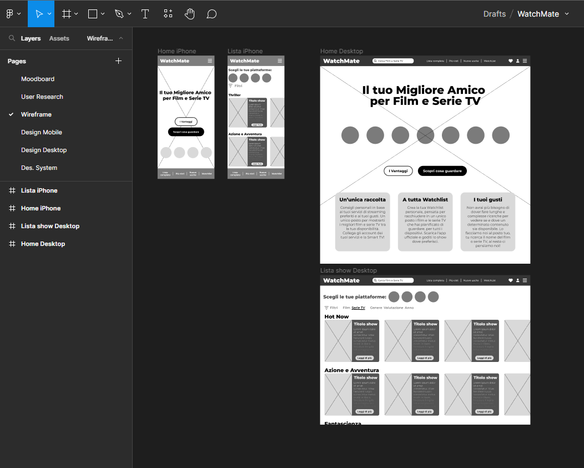The image size is (584, 468).
Task: Click user profile icon in Home Desktop header
Action: (518, 61)
